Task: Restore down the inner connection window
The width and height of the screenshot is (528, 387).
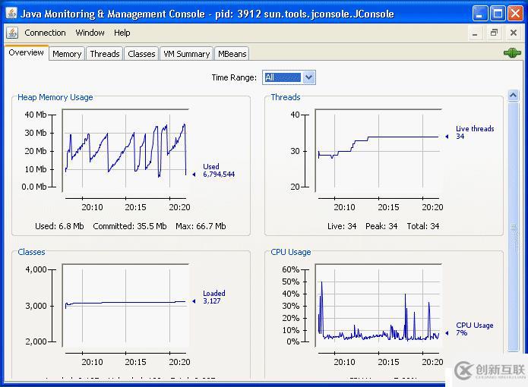Action: [494, 33]
